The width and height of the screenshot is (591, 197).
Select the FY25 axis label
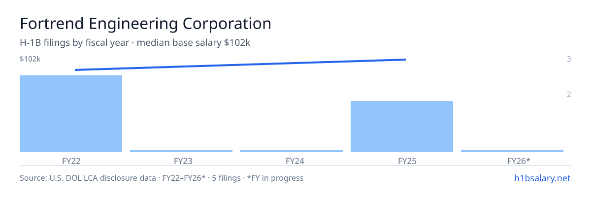[x=402, y=161]
